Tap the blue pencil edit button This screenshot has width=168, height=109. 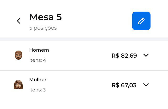coord(141,21)
